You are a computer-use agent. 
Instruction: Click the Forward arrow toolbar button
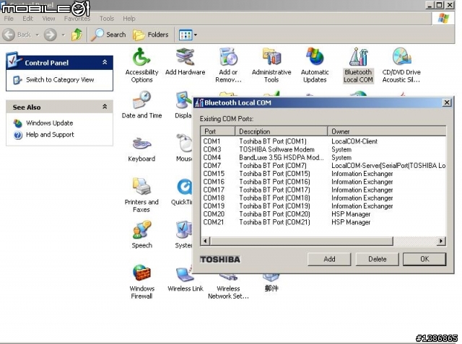coord(51,35)
